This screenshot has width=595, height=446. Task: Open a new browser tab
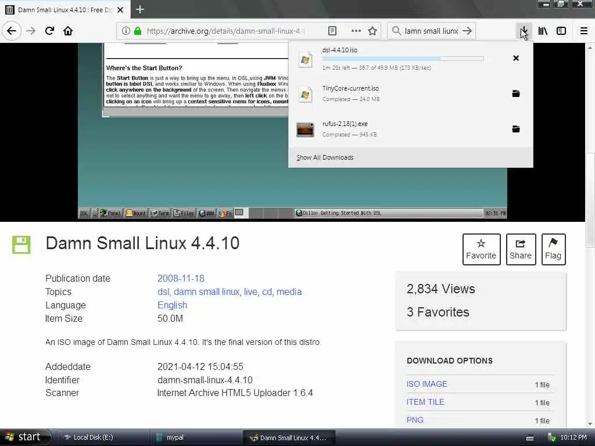(139, 9)
